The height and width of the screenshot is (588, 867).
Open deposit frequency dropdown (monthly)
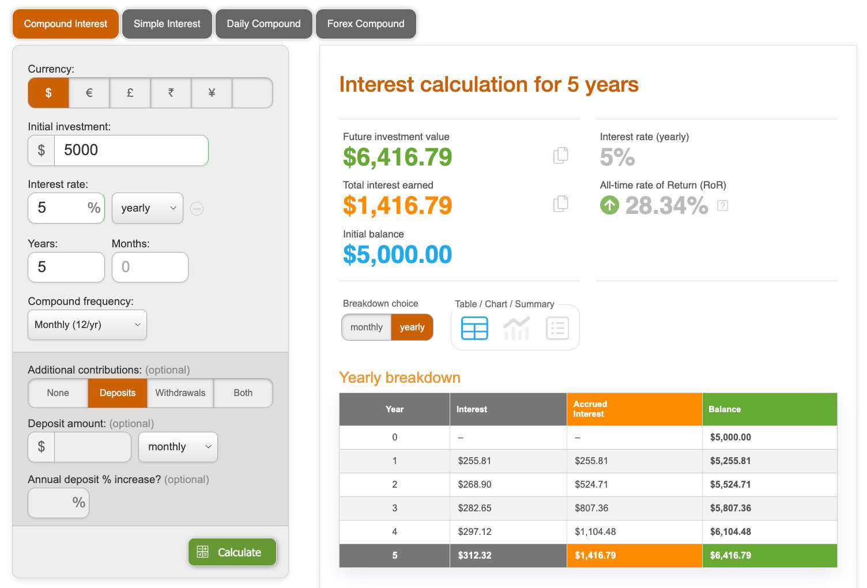178,447
